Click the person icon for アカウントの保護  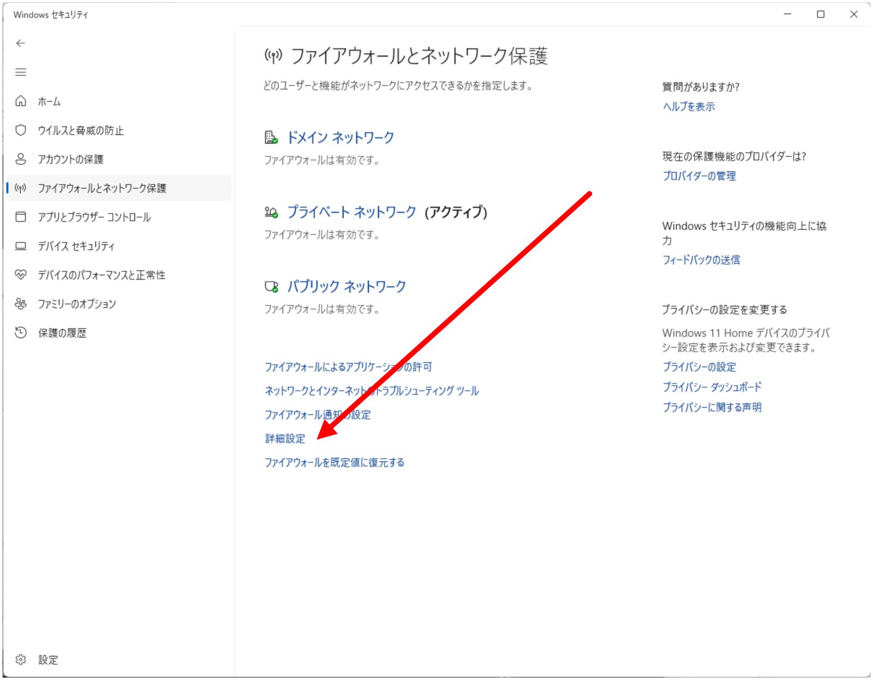pos(21,159)
